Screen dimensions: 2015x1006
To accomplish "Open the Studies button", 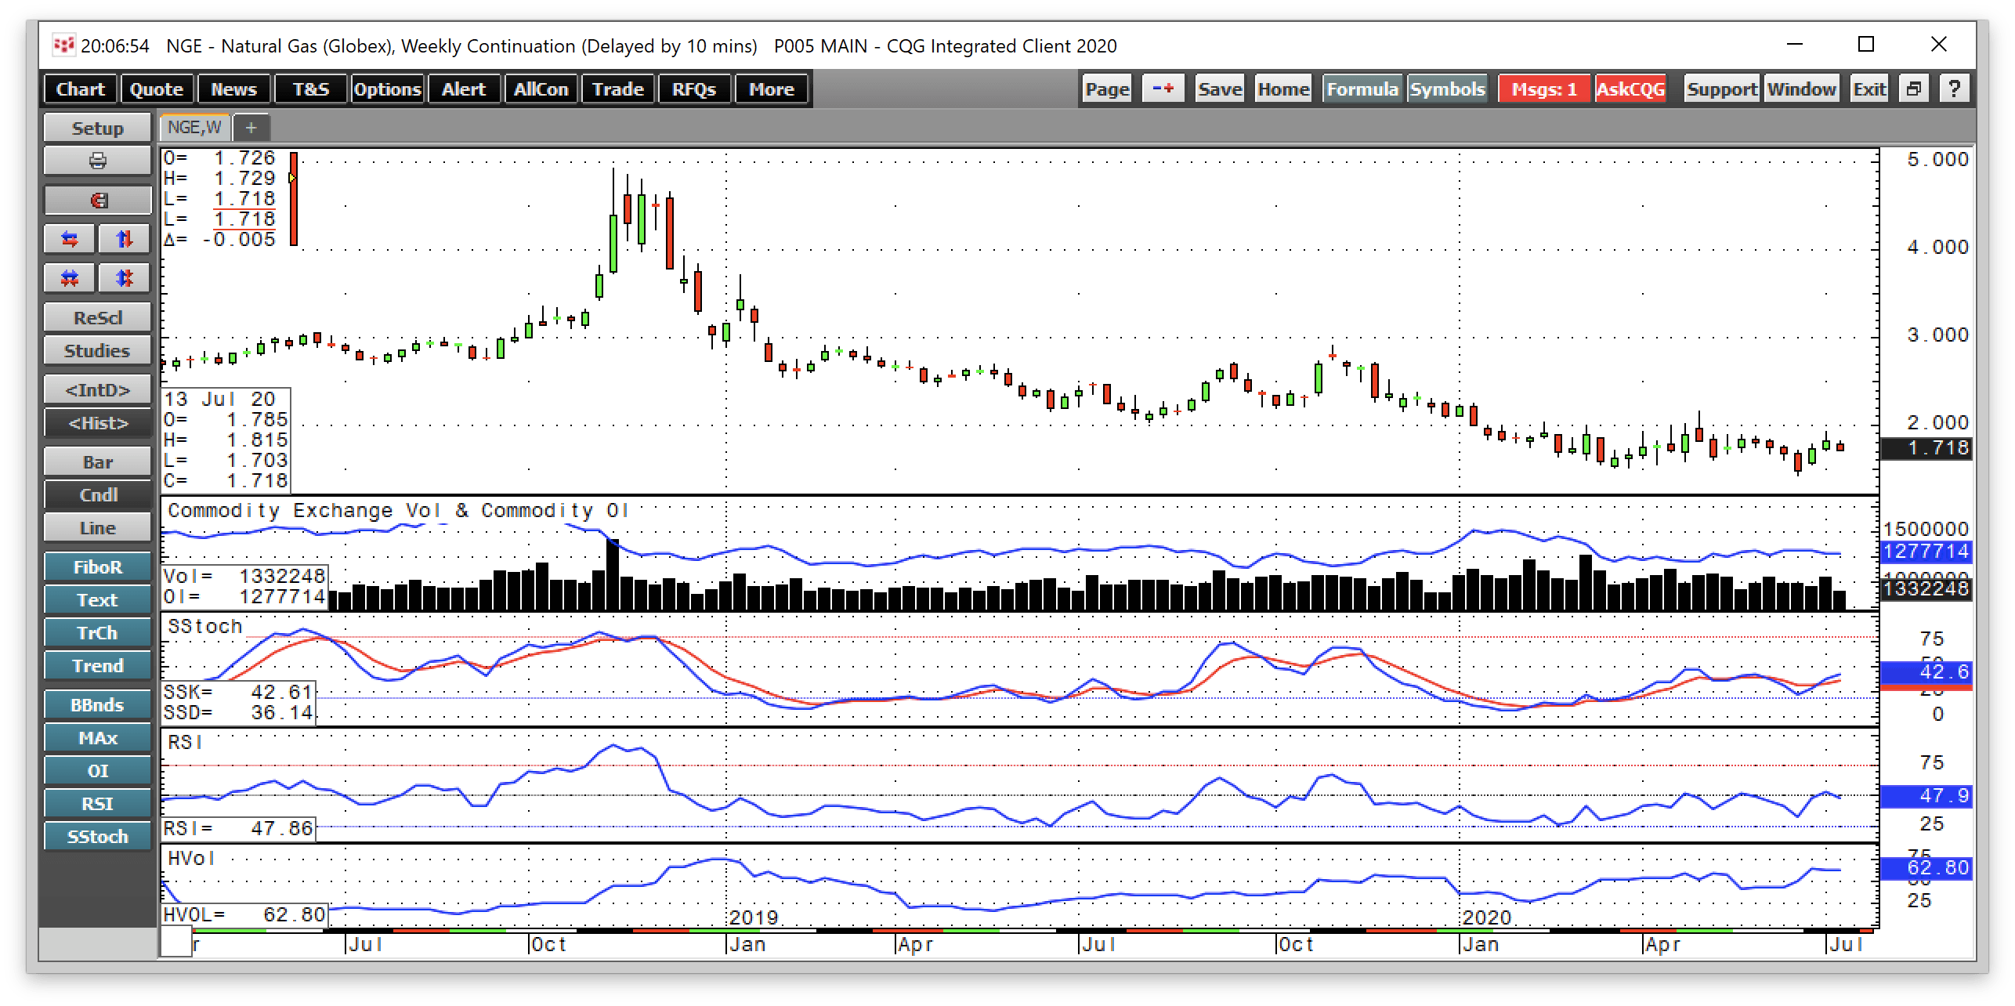I will pos(97,350).
